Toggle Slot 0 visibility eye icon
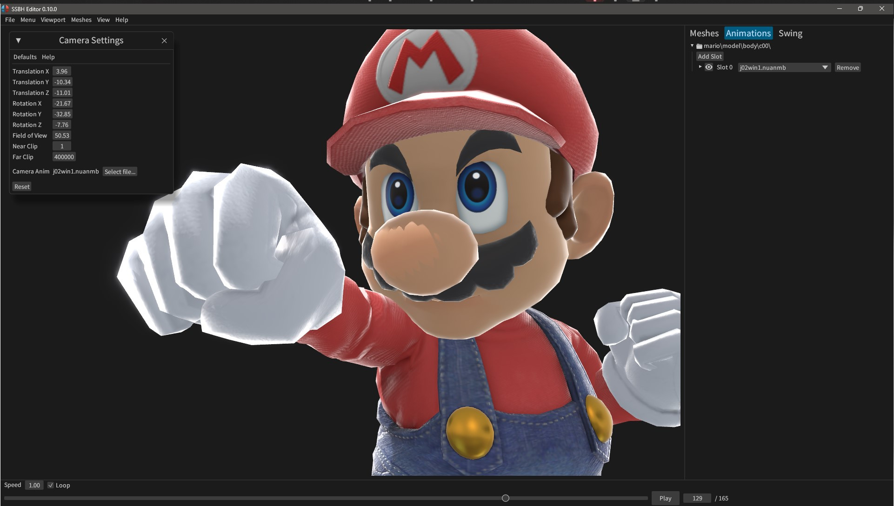 click(x=709, y=67)
